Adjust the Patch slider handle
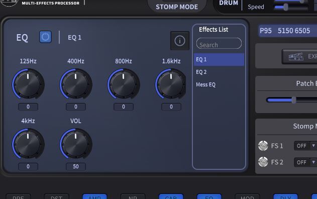Screen dimensions: 317x199 pos(294,100)
